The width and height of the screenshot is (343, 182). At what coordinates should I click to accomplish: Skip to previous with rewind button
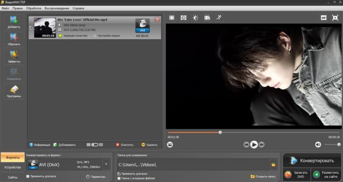pyautogui.click(x=246, y=144)
